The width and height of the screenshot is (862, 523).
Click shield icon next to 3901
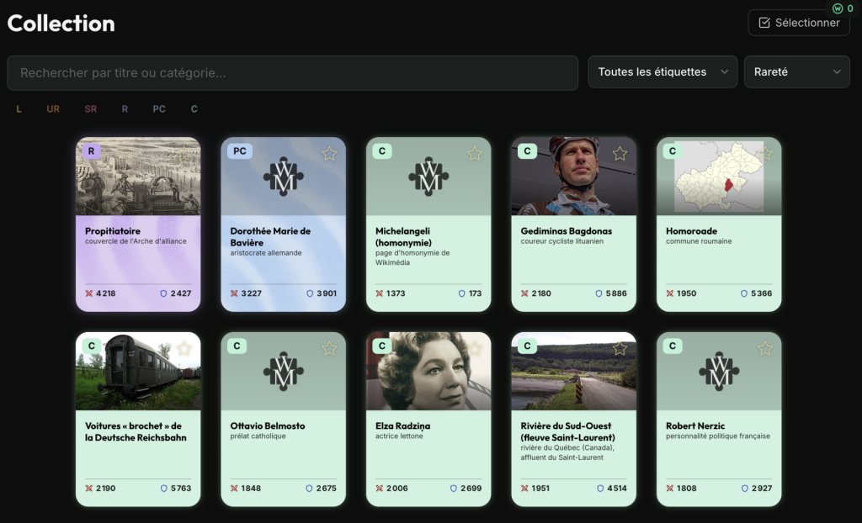coord(310,293)
